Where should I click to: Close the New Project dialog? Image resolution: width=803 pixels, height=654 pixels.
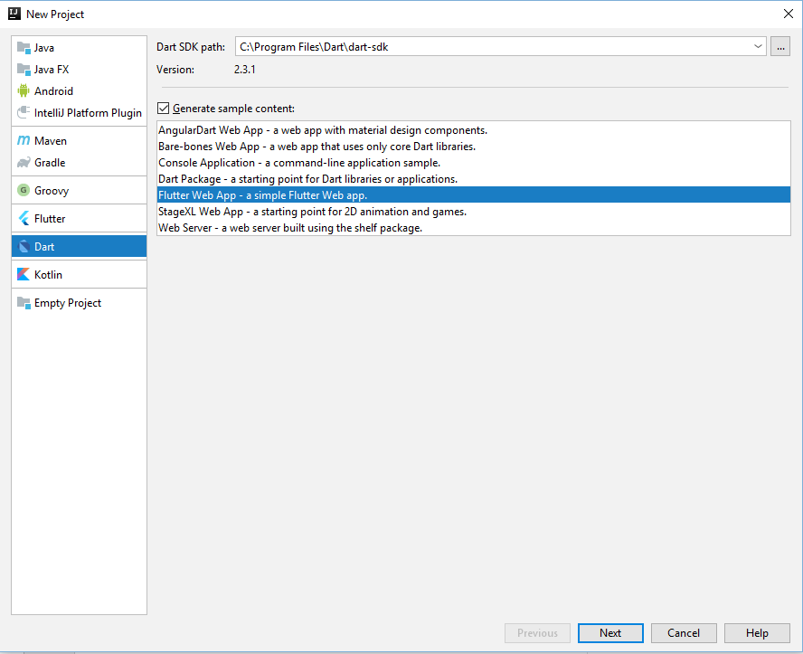[x=789, y=14]
